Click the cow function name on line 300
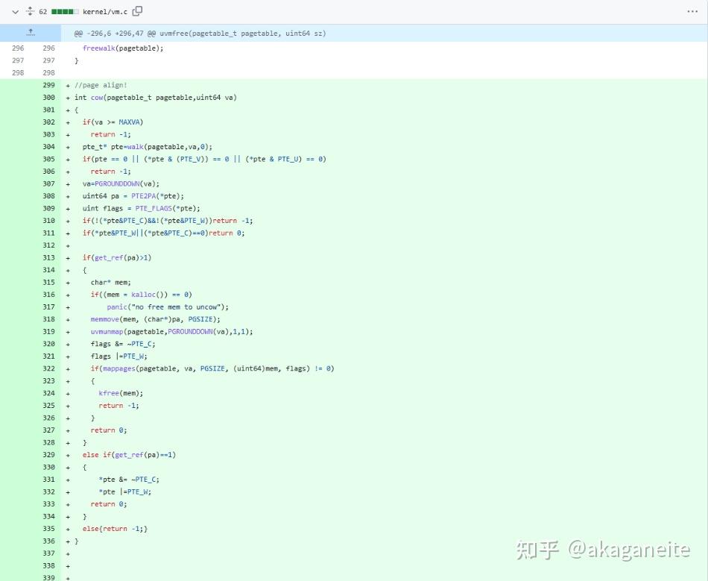The width and height of the screenshot is (708, 581). (98, 97)
